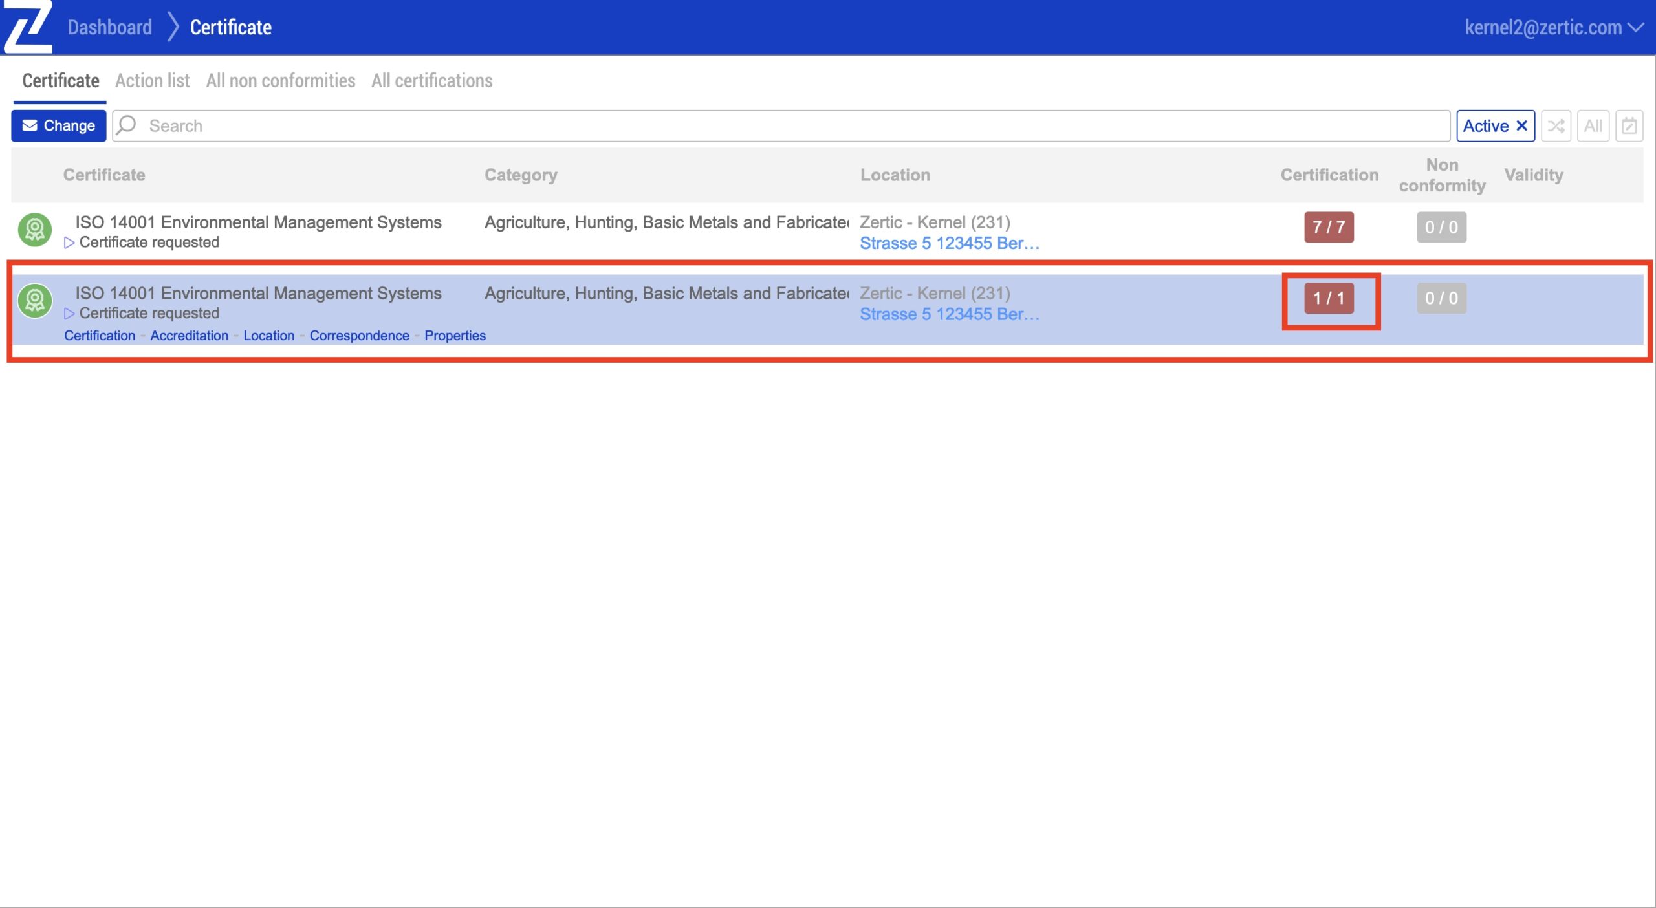Expand second row's Certificate requested triangle
The height and width of the screenshot is (908, 1656).
(69, 314)
